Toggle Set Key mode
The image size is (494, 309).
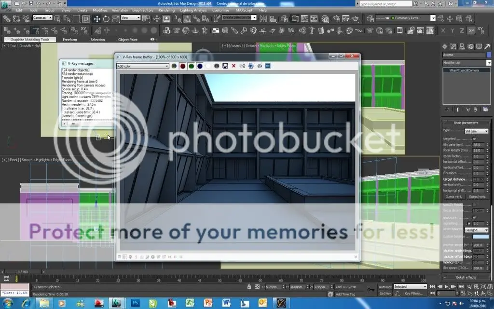pos(385,294)
